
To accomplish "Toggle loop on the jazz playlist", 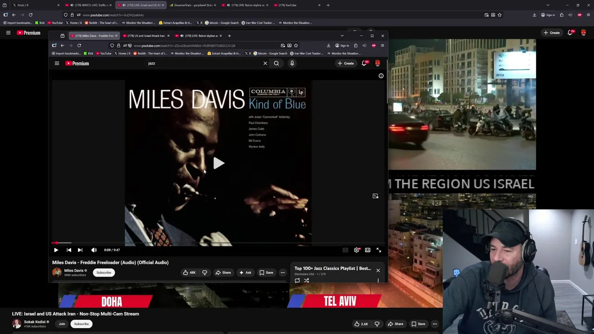I will 297,280.
